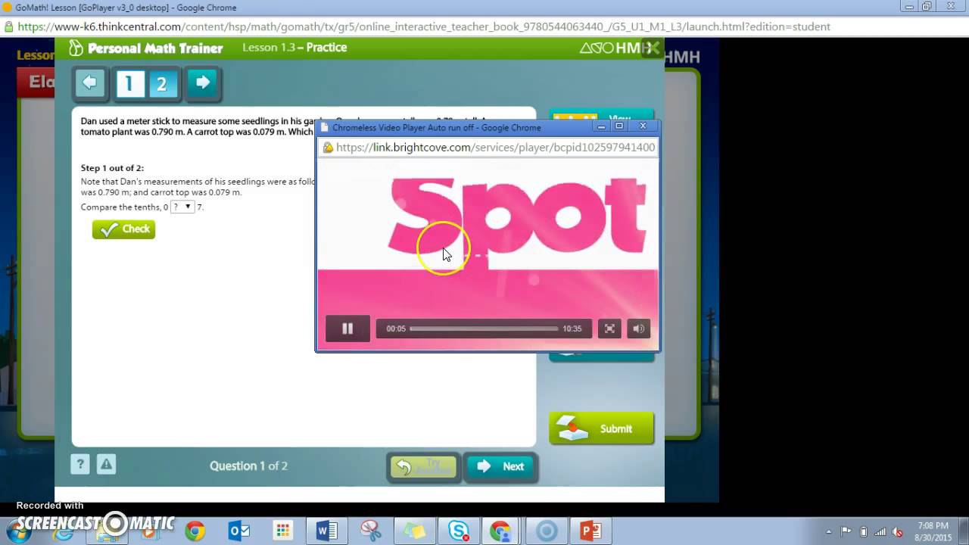Open Snipping Tool from the taskbar
The width and height of the screenshot is (969, 545).
[x=370, y=531]
